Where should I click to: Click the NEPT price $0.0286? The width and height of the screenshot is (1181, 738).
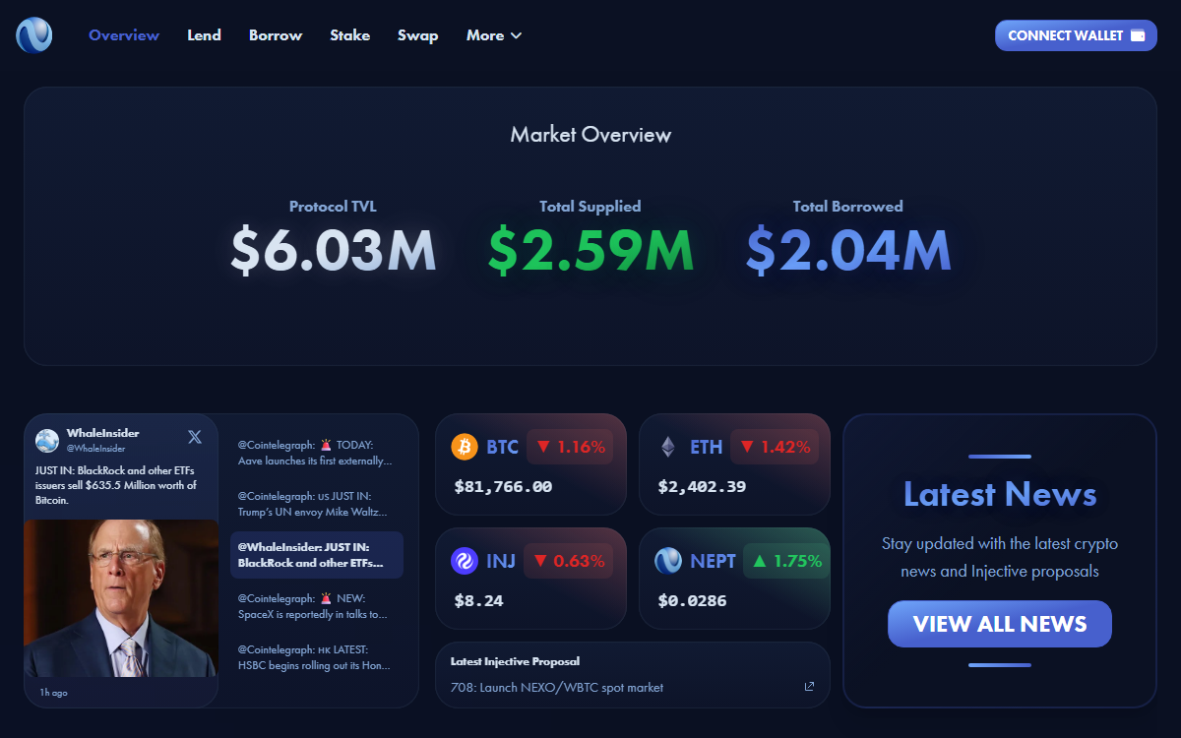[x=692, y=600]
